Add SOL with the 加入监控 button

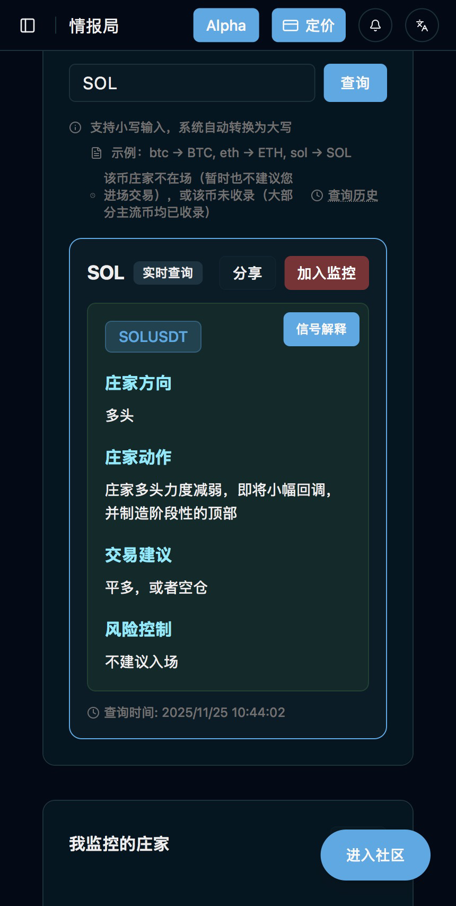click(326, 273)
